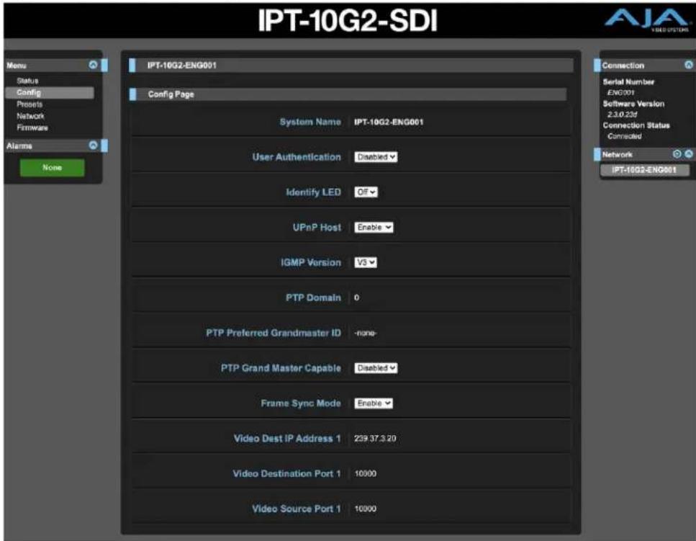The width and height of the screenshot is (696, 541).
Task: Click the Frame Sync Mode label
Action: click(x=301, y=403)
